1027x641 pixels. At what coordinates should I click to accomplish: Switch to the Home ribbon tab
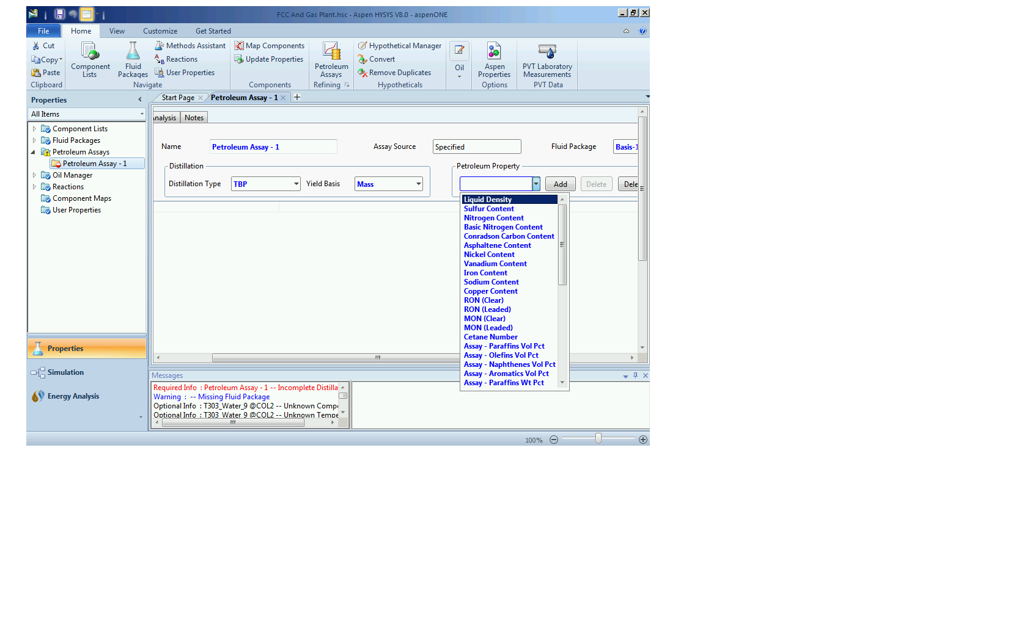[81, 31]
